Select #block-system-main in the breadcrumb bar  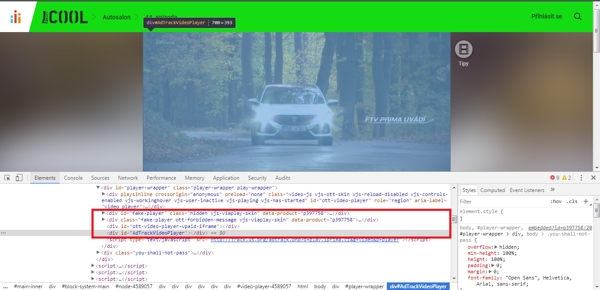coord(85,286)
